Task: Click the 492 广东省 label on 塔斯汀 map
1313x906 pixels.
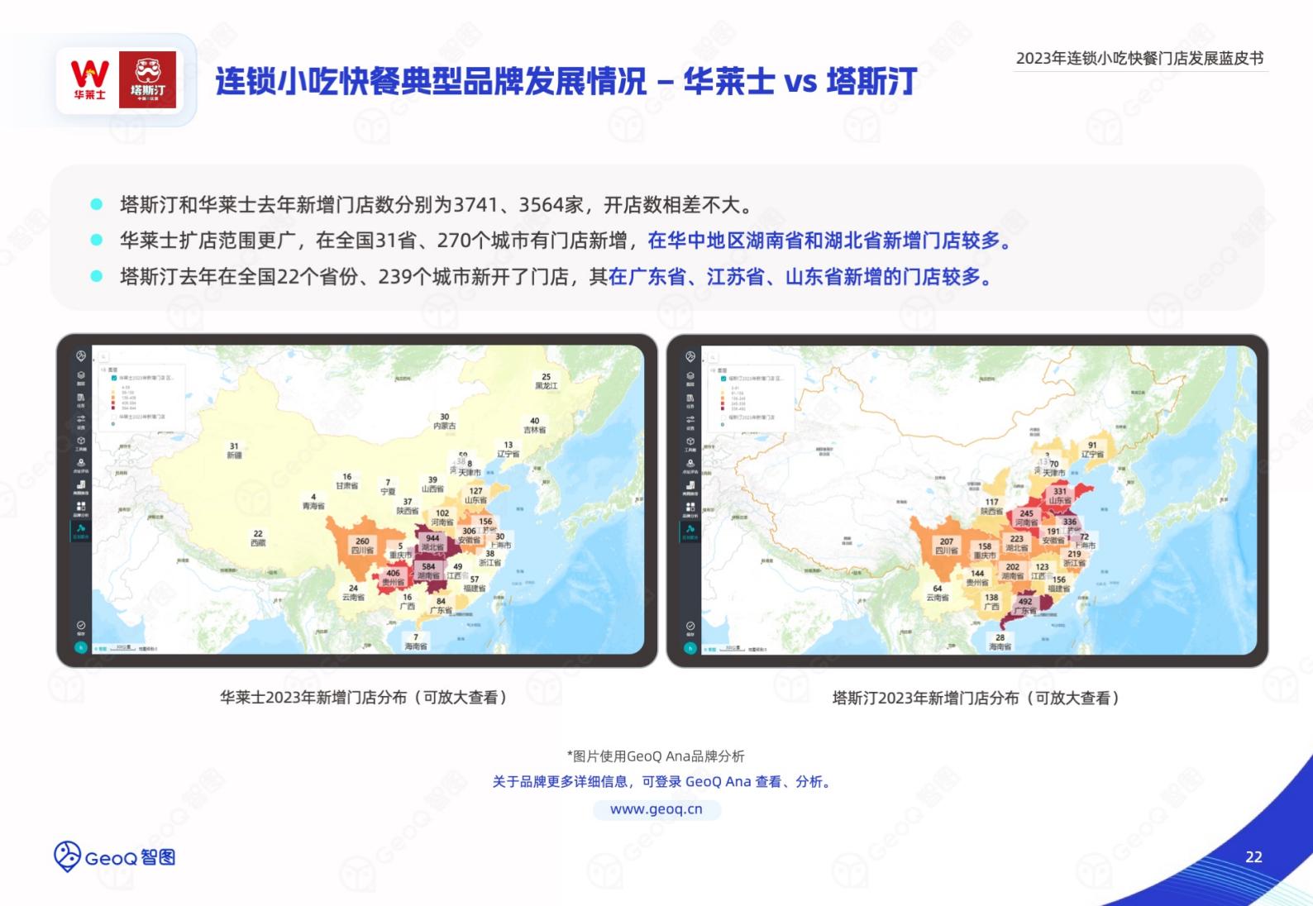Action: pyautogui.click(x=1025, y=606)
